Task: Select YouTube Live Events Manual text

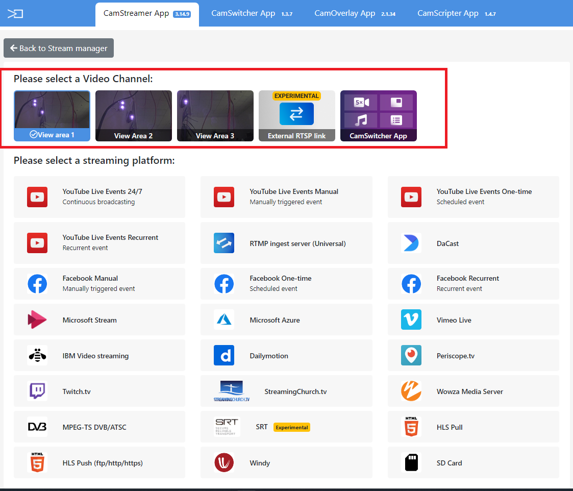Action: tap(294, 191)
